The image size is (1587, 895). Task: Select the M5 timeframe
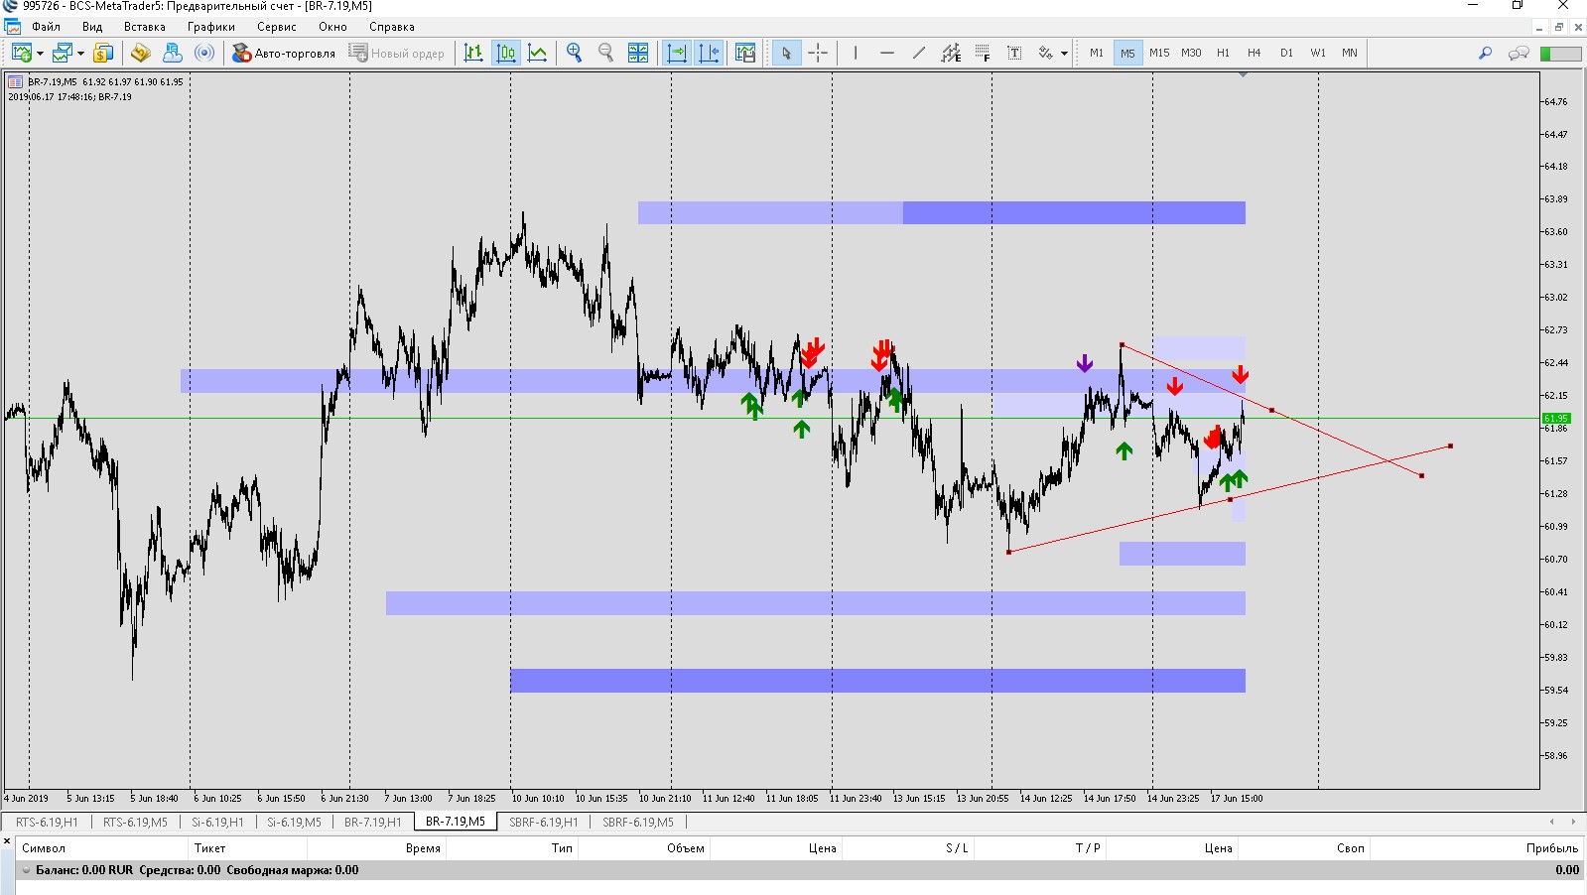(x=1127, y=53)
